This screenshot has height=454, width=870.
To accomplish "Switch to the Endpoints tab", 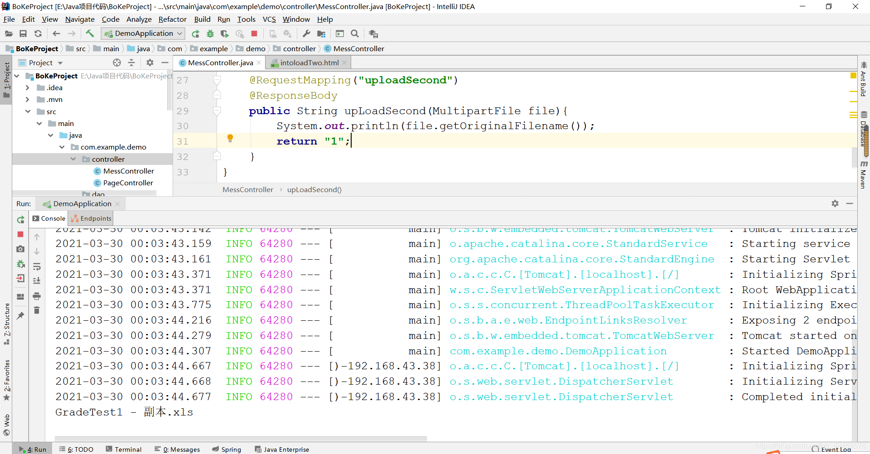I will click(91, 218).
